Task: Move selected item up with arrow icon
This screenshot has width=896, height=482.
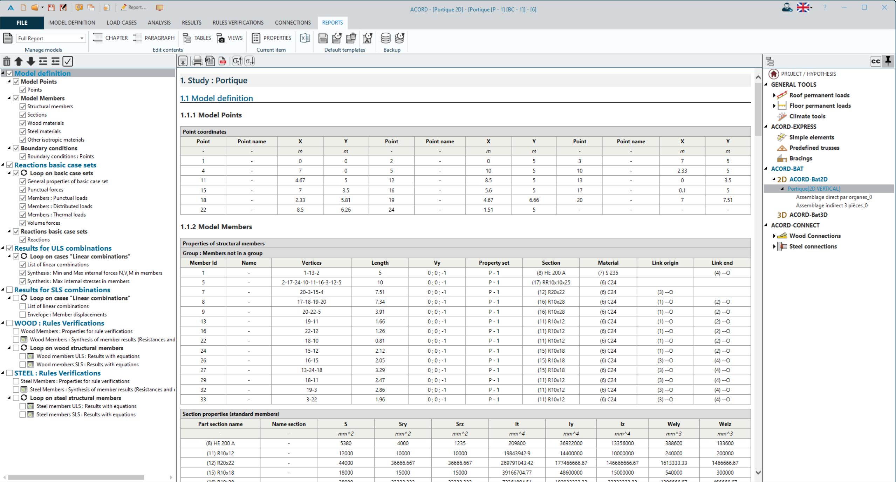Action: click(19, 62)
